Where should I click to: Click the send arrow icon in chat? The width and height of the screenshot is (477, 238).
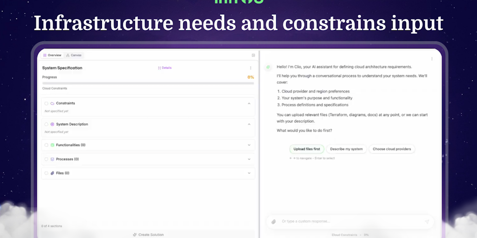pos(427,222)
